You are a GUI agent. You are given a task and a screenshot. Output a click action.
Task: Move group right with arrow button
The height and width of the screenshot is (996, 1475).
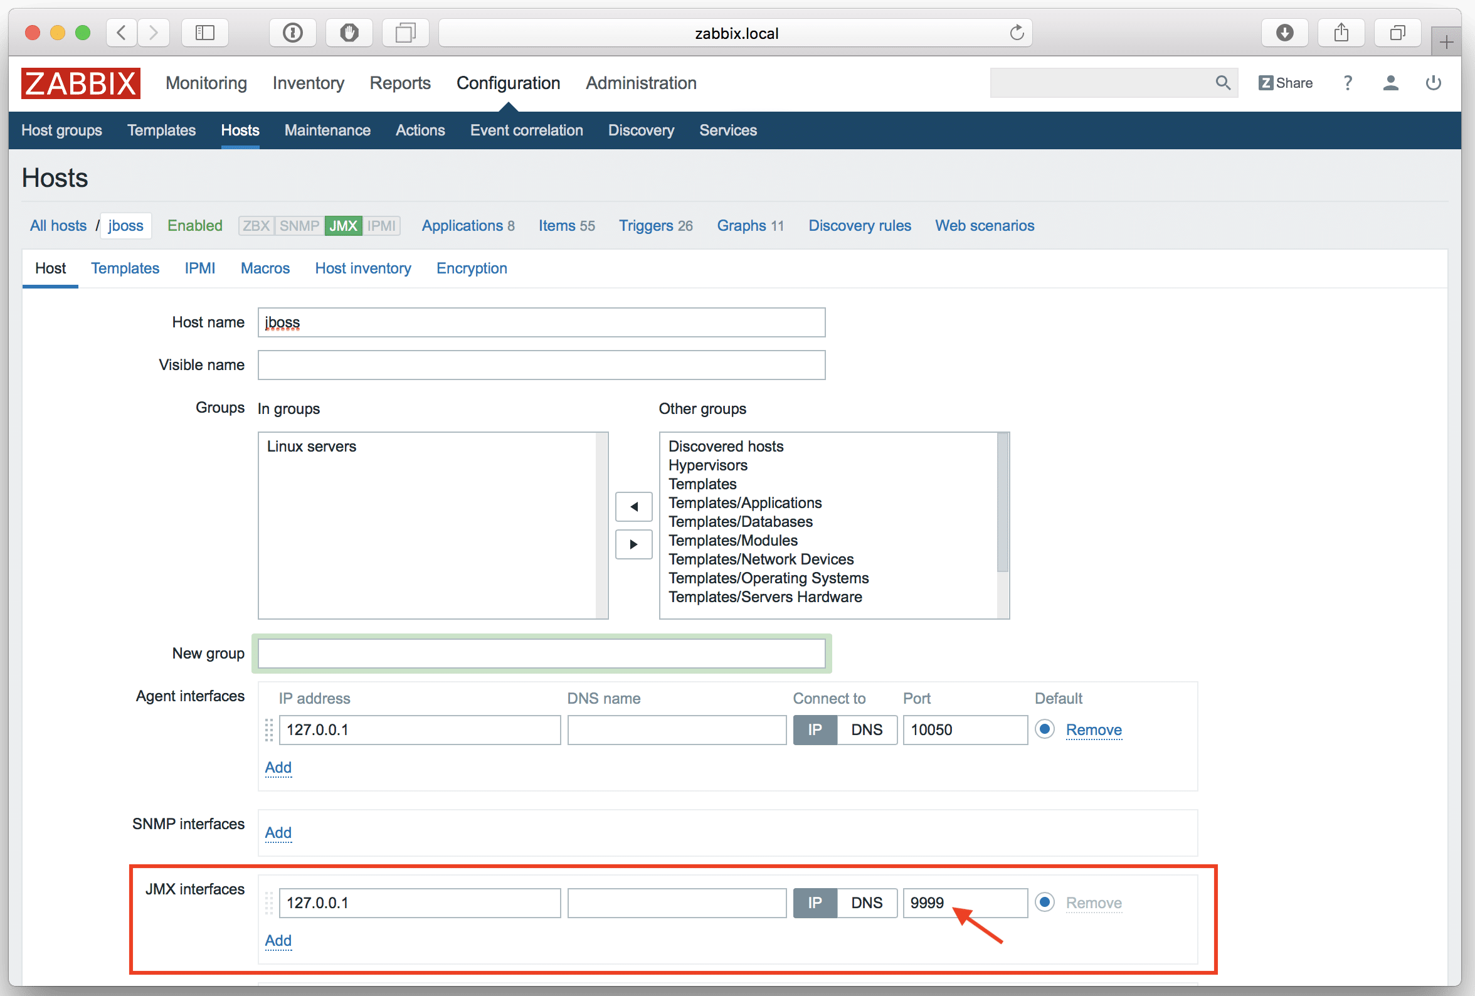[633, 544]
